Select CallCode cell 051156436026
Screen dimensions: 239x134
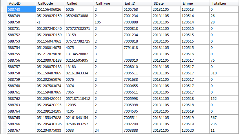(50, 10)
